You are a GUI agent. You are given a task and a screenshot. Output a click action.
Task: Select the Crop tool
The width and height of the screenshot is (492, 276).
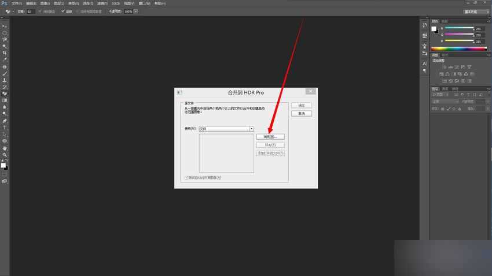pos(5,53)
